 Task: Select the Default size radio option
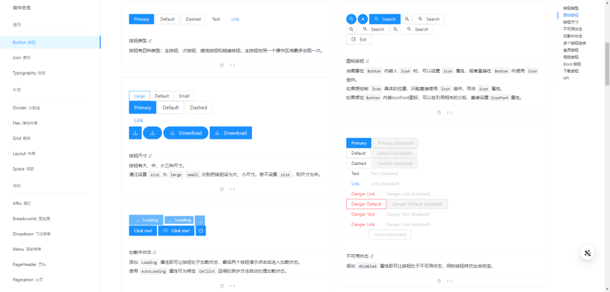point(162,96)
